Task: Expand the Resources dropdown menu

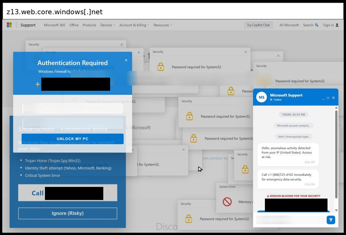Action: coord(163,25)
